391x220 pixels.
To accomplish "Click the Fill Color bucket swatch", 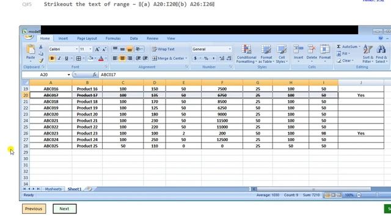I will (90, 59).
